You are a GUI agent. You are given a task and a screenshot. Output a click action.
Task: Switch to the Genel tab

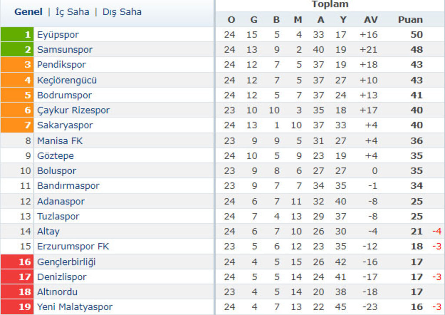click(28, 12)
